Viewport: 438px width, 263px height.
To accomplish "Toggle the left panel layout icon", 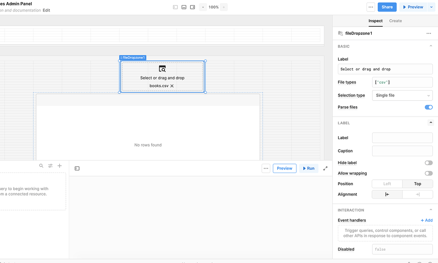I will click(175, 7).
